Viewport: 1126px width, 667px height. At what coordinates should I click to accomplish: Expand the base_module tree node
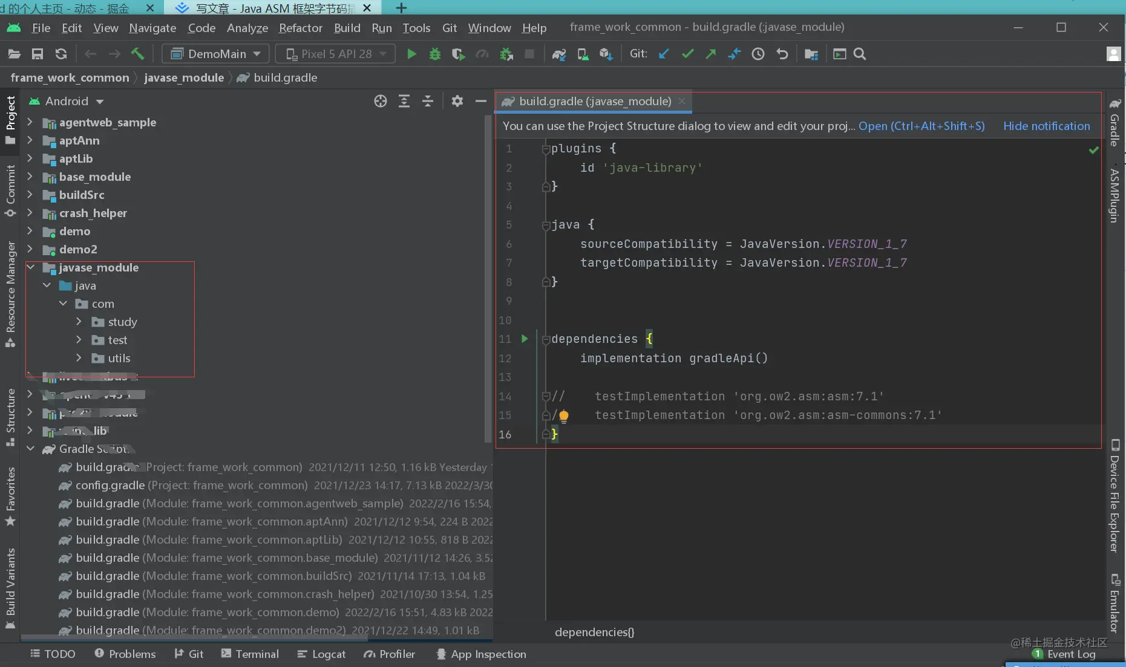(x=31, y=177)
